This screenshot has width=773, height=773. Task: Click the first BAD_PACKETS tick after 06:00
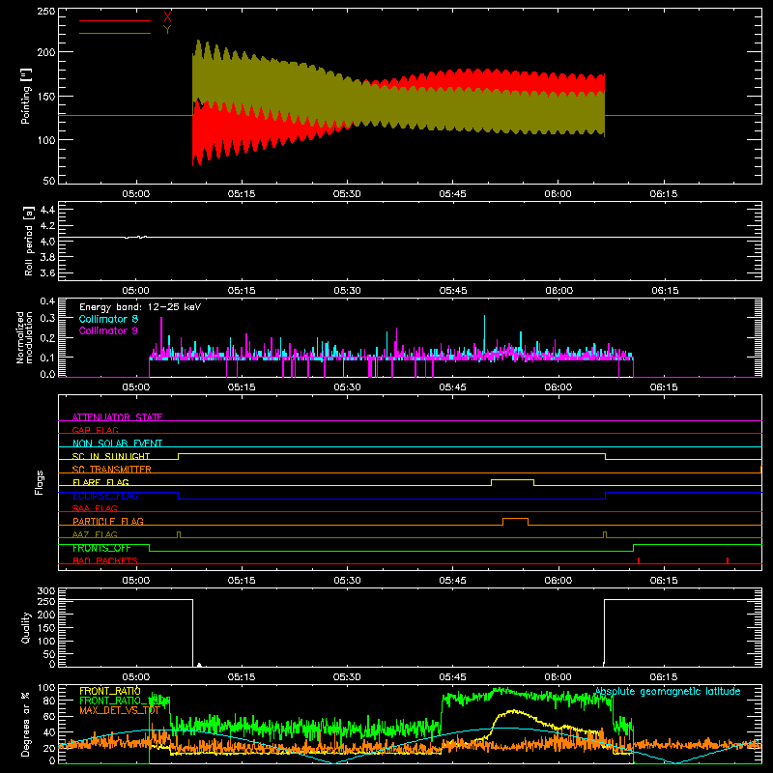point(639,560)
